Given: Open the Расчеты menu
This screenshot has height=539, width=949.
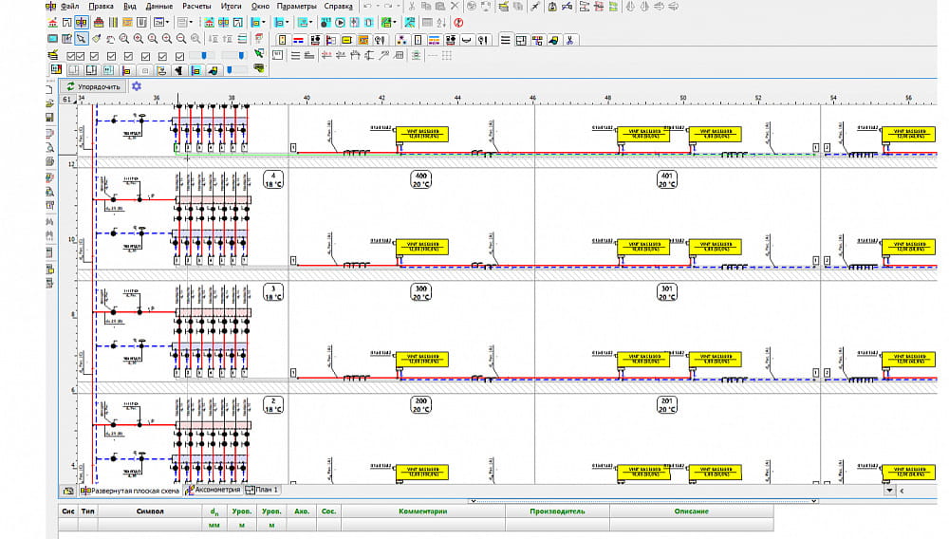Looking at the screenshot, I should 196,6.
